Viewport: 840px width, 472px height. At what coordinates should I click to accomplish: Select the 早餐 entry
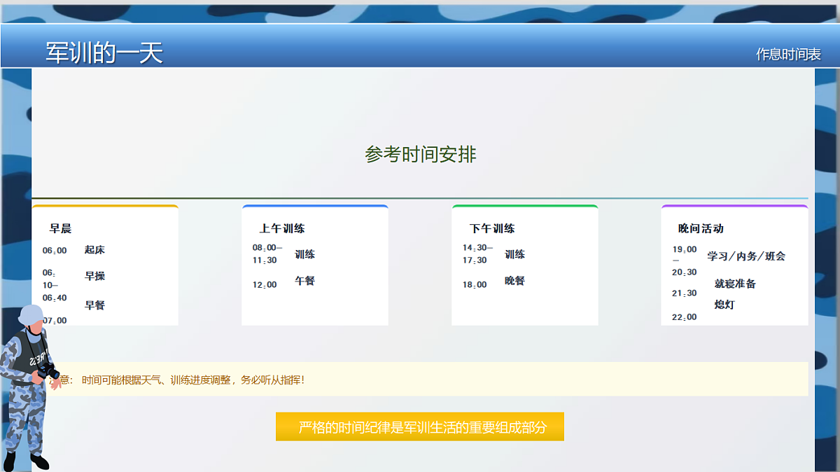pyautogui.click(x=94, y=305)
